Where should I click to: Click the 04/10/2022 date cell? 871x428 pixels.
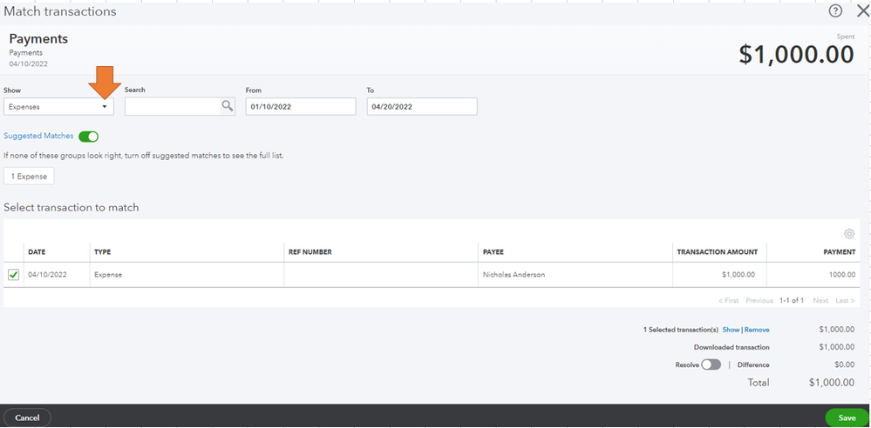click(57, 274)
